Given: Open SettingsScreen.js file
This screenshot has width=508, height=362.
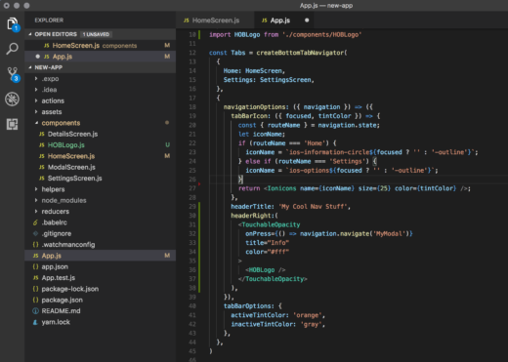Looking at the screenshot, I should click(x=101, y=179).
